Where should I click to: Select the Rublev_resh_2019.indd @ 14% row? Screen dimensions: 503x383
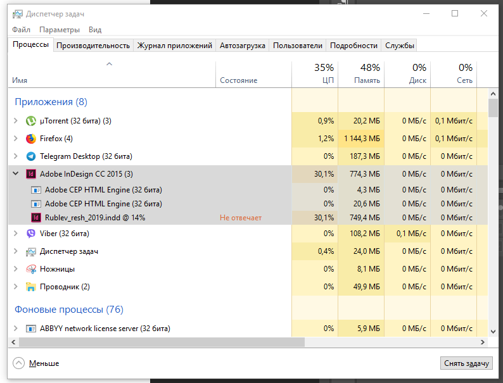tap(248, 218)
